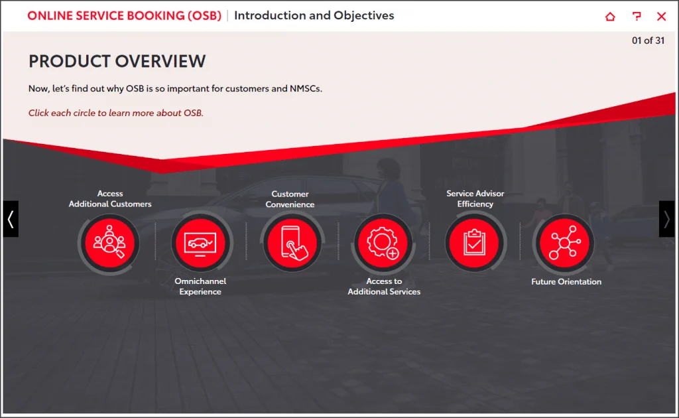Open the Omnichannel Experience car-screen icon
This screenshot has width=679, height=418.
[200, 243]
